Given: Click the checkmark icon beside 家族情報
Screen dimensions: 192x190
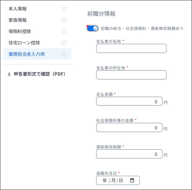Looking at the screenshot, I should pos(64,20).
